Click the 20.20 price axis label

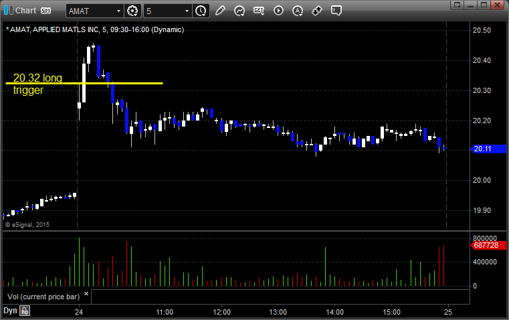tap(482, 121)
